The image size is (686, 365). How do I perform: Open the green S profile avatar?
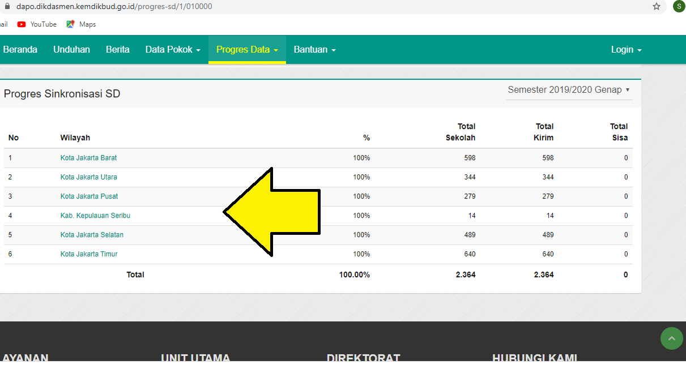point(679,6)
